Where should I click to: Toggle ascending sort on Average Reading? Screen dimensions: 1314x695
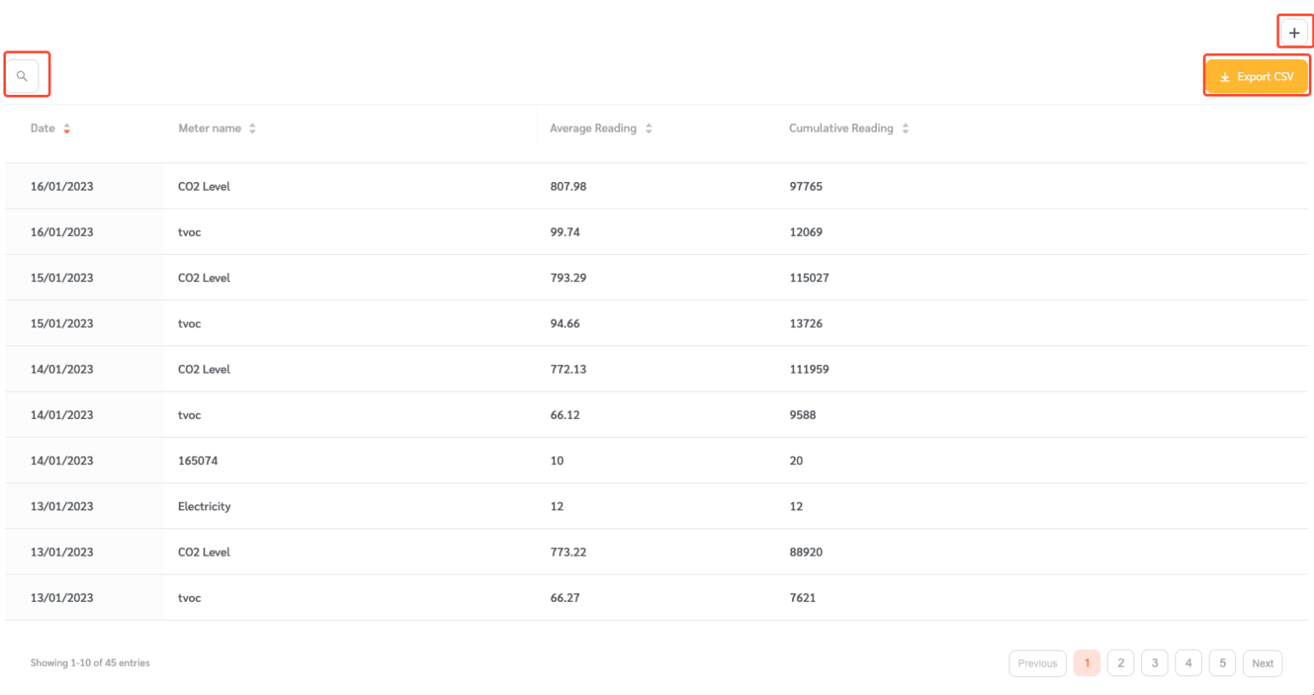(x=649, y=127)
